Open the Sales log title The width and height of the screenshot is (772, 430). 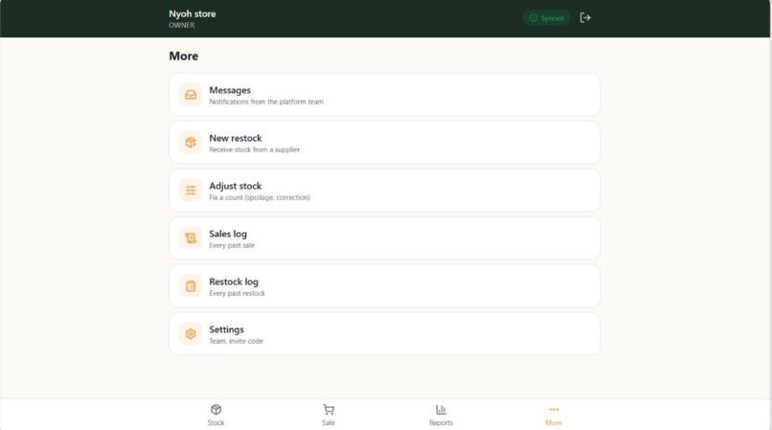coord(228,234)
